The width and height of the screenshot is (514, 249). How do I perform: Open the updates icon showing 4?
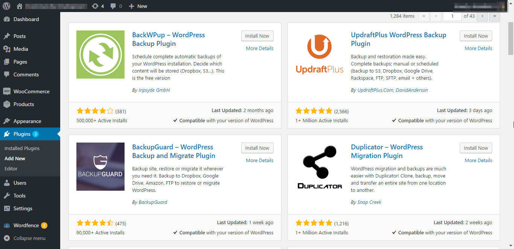(95, 6)
